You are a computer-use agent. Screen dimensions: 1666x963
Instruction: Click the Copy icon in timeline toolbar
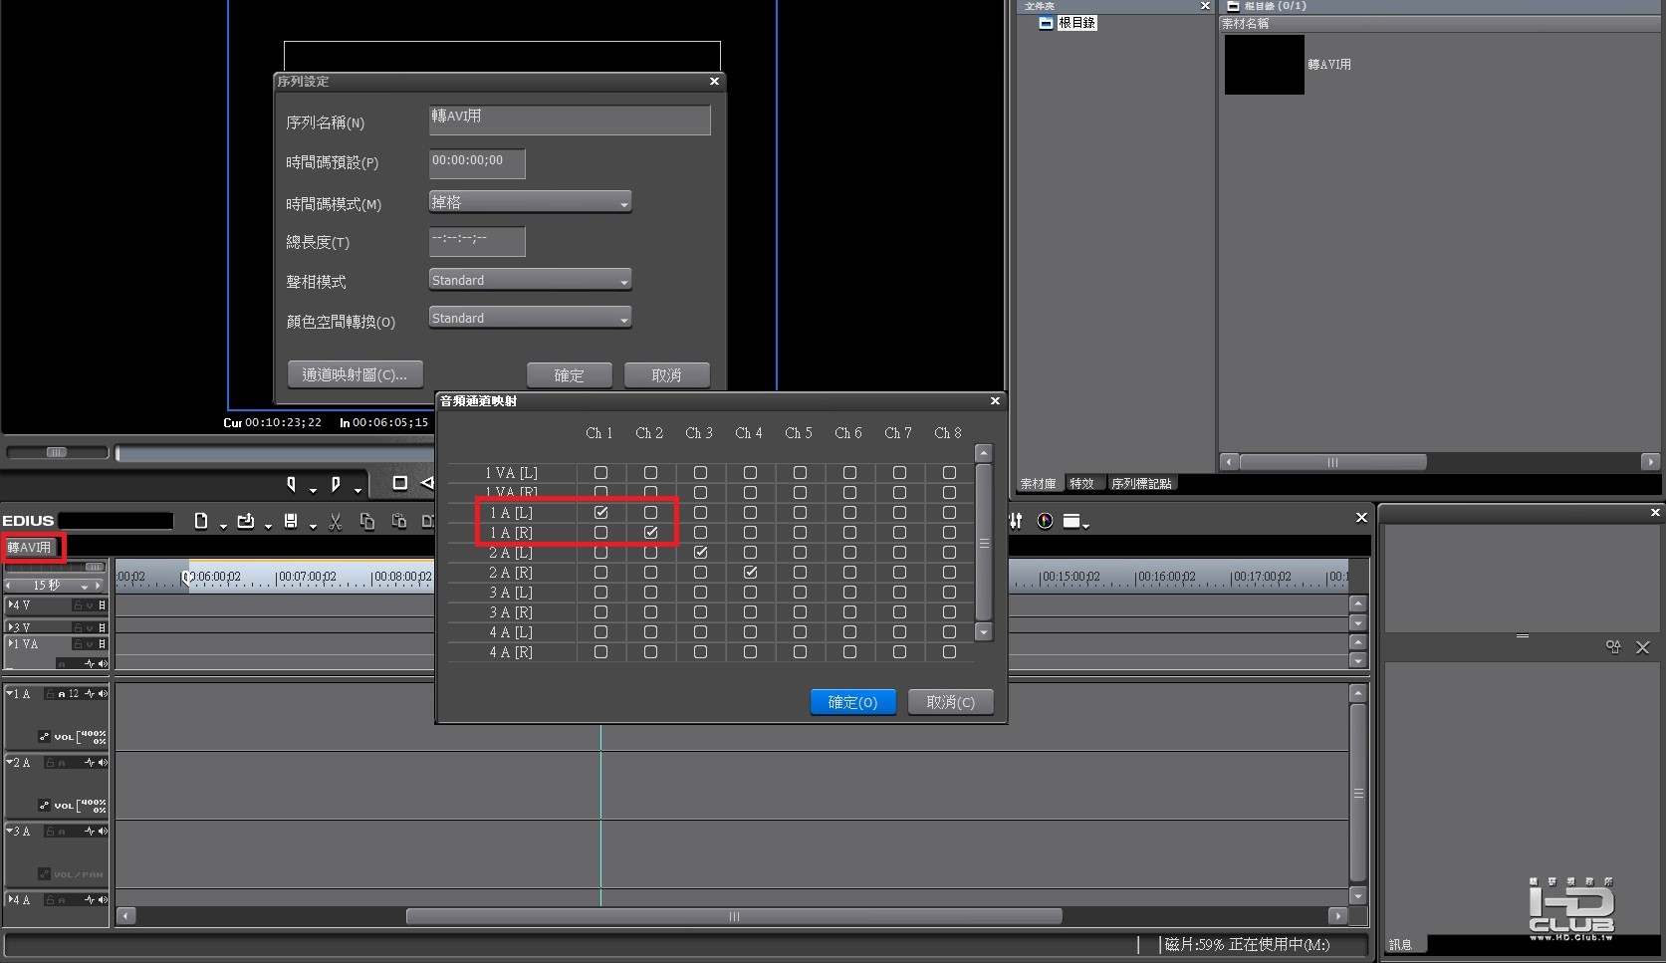pos(367,521)
